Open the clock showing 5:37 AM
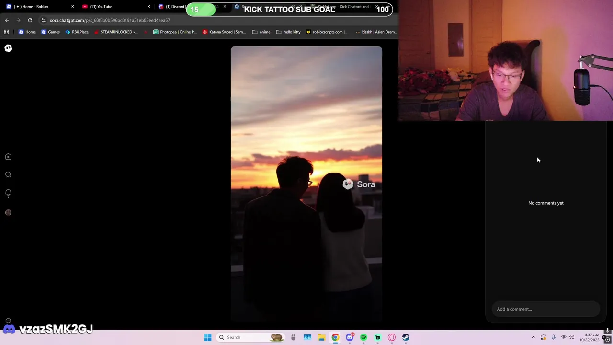613x345 pixels. click(x=589, y=337)
